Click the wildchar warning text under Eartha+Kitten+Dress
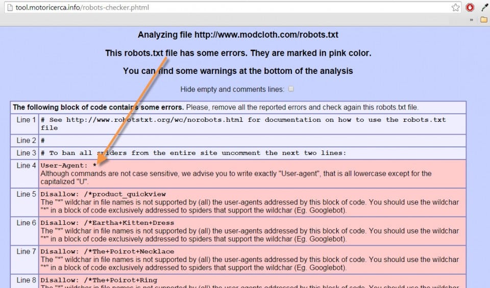 250,235
